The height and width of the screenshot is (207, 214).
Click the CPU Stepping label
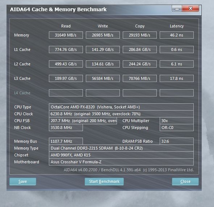[x=135, y=128]
